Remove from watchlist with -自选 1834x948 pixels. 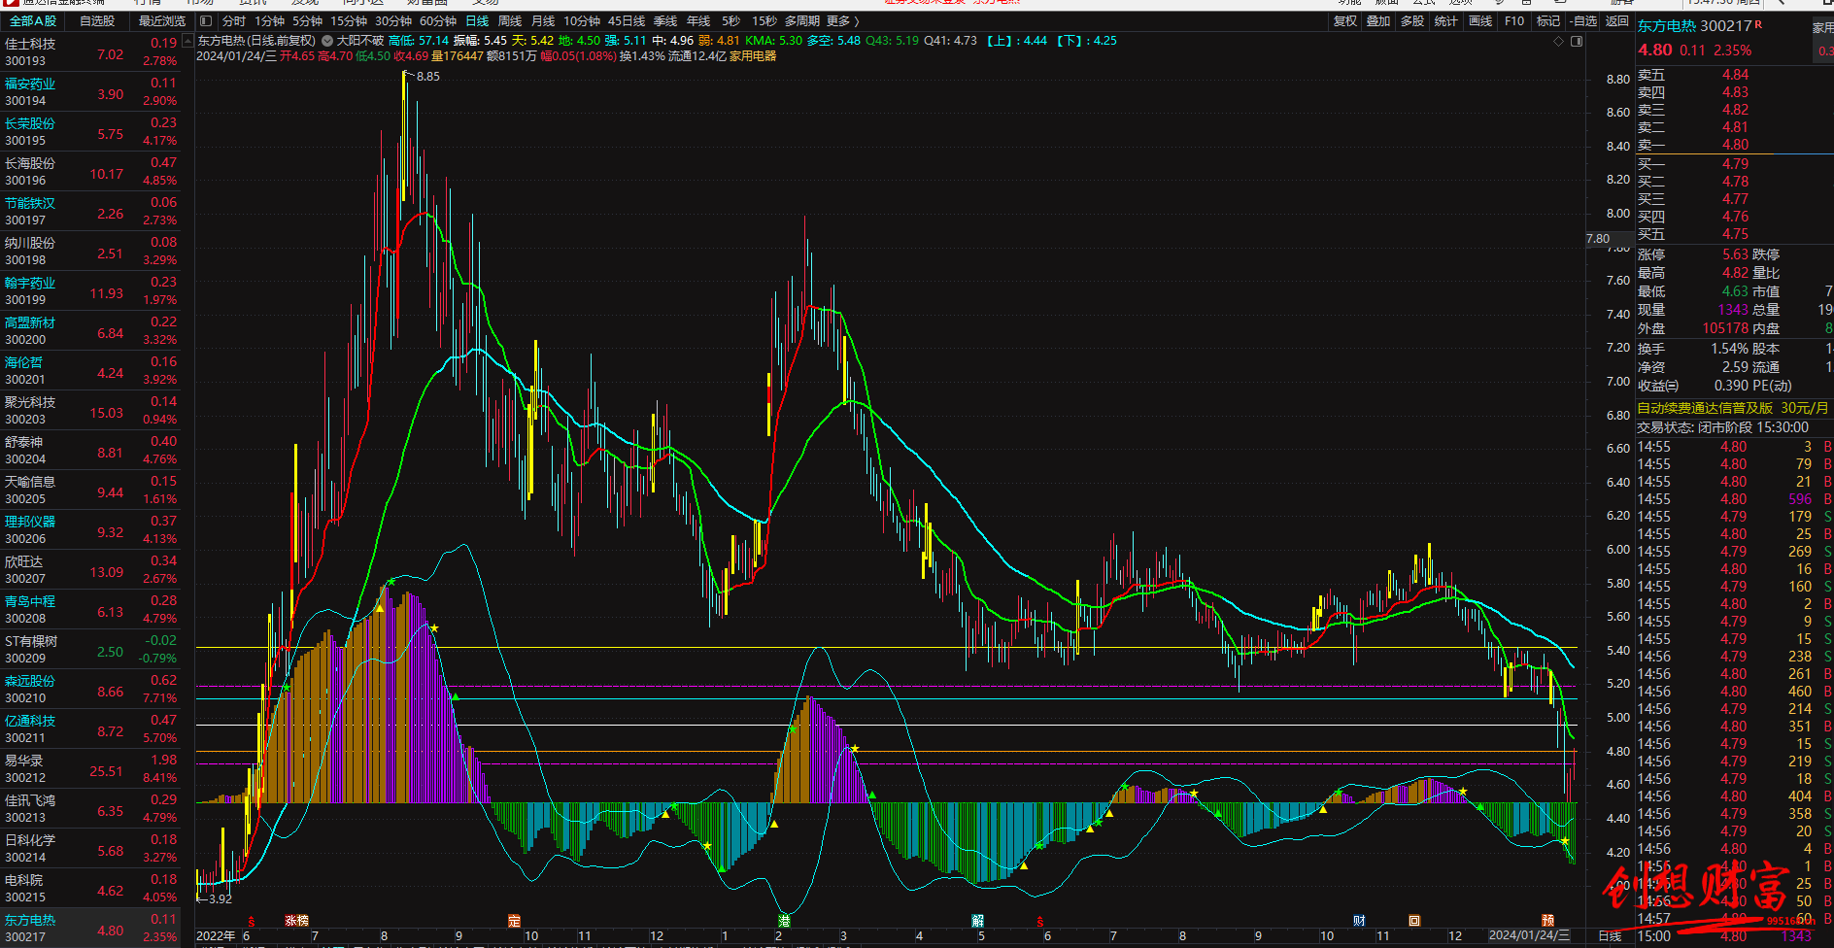(1583, 20)
